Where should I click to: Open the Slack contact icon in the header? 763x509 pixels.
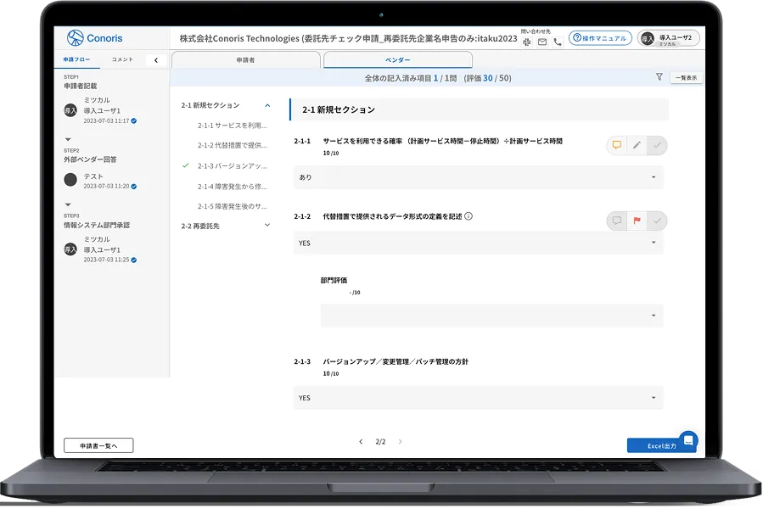tap(527, 40)
